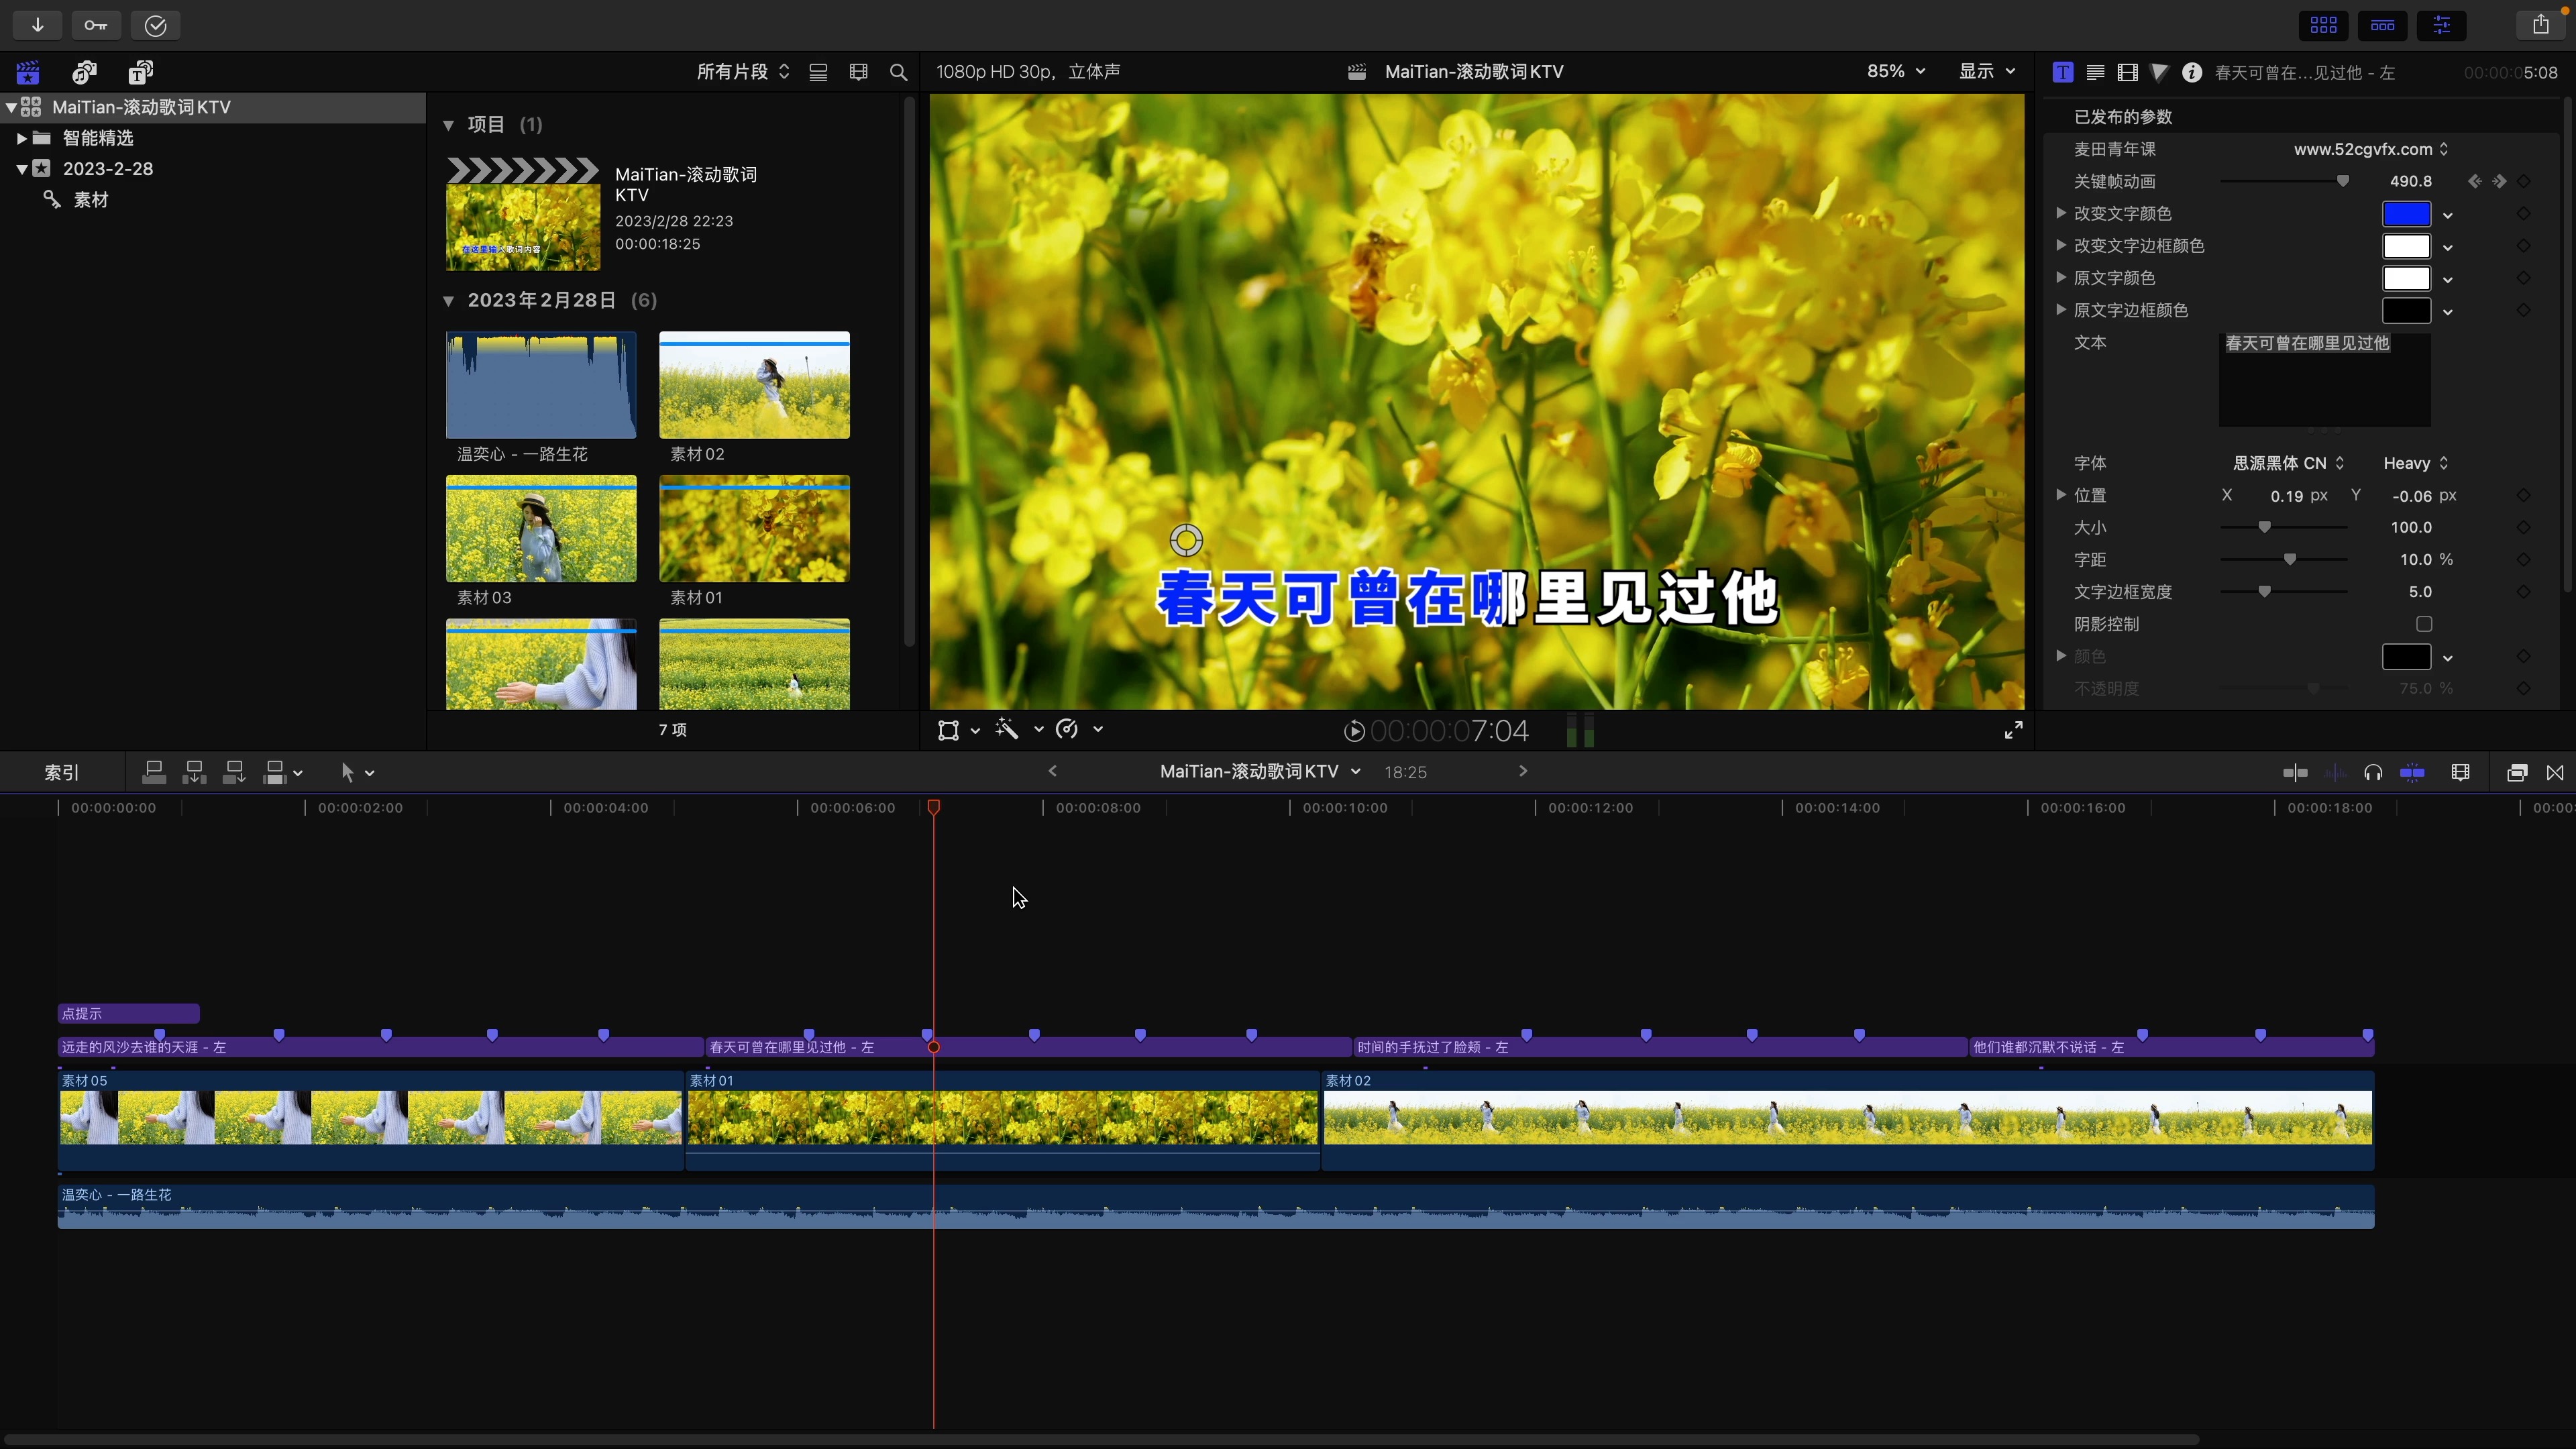Image resolution: width=2576 pixels, height=1449 pixels.
Task: Toggle solo headphones icon
Action: (2373, 773)
